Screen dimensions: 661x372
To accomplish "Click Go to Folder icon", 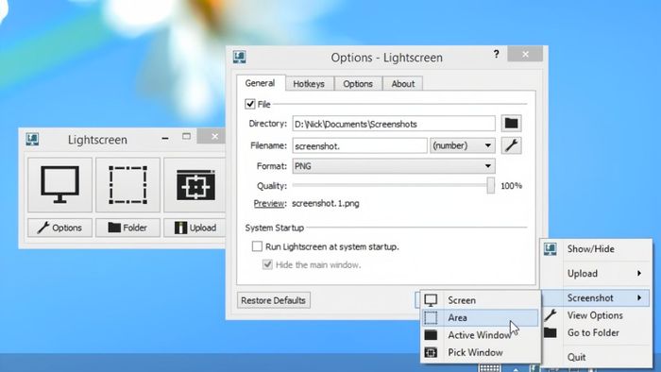I will [551, 333].
